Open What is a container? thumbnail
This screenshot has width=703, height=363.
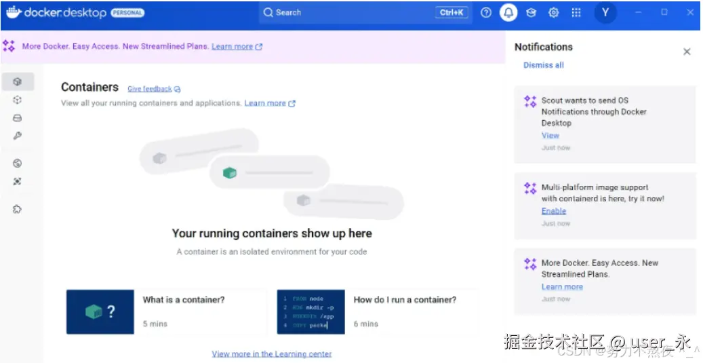point(100,312)
